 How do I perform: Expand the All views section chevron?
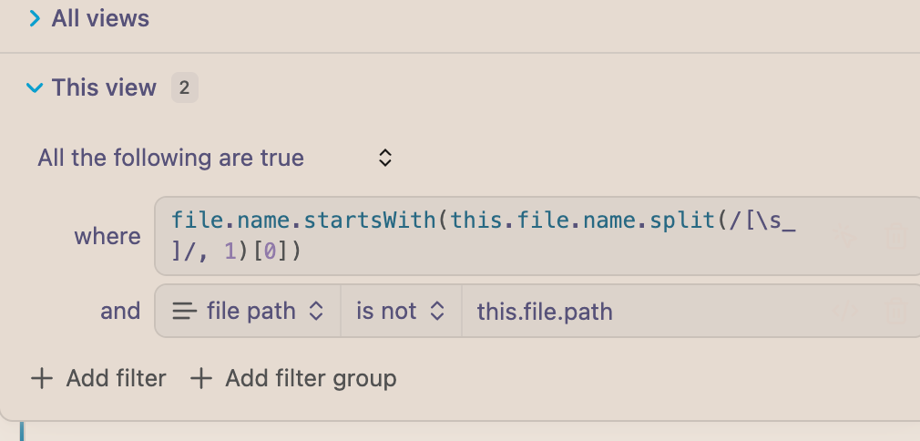35,19
